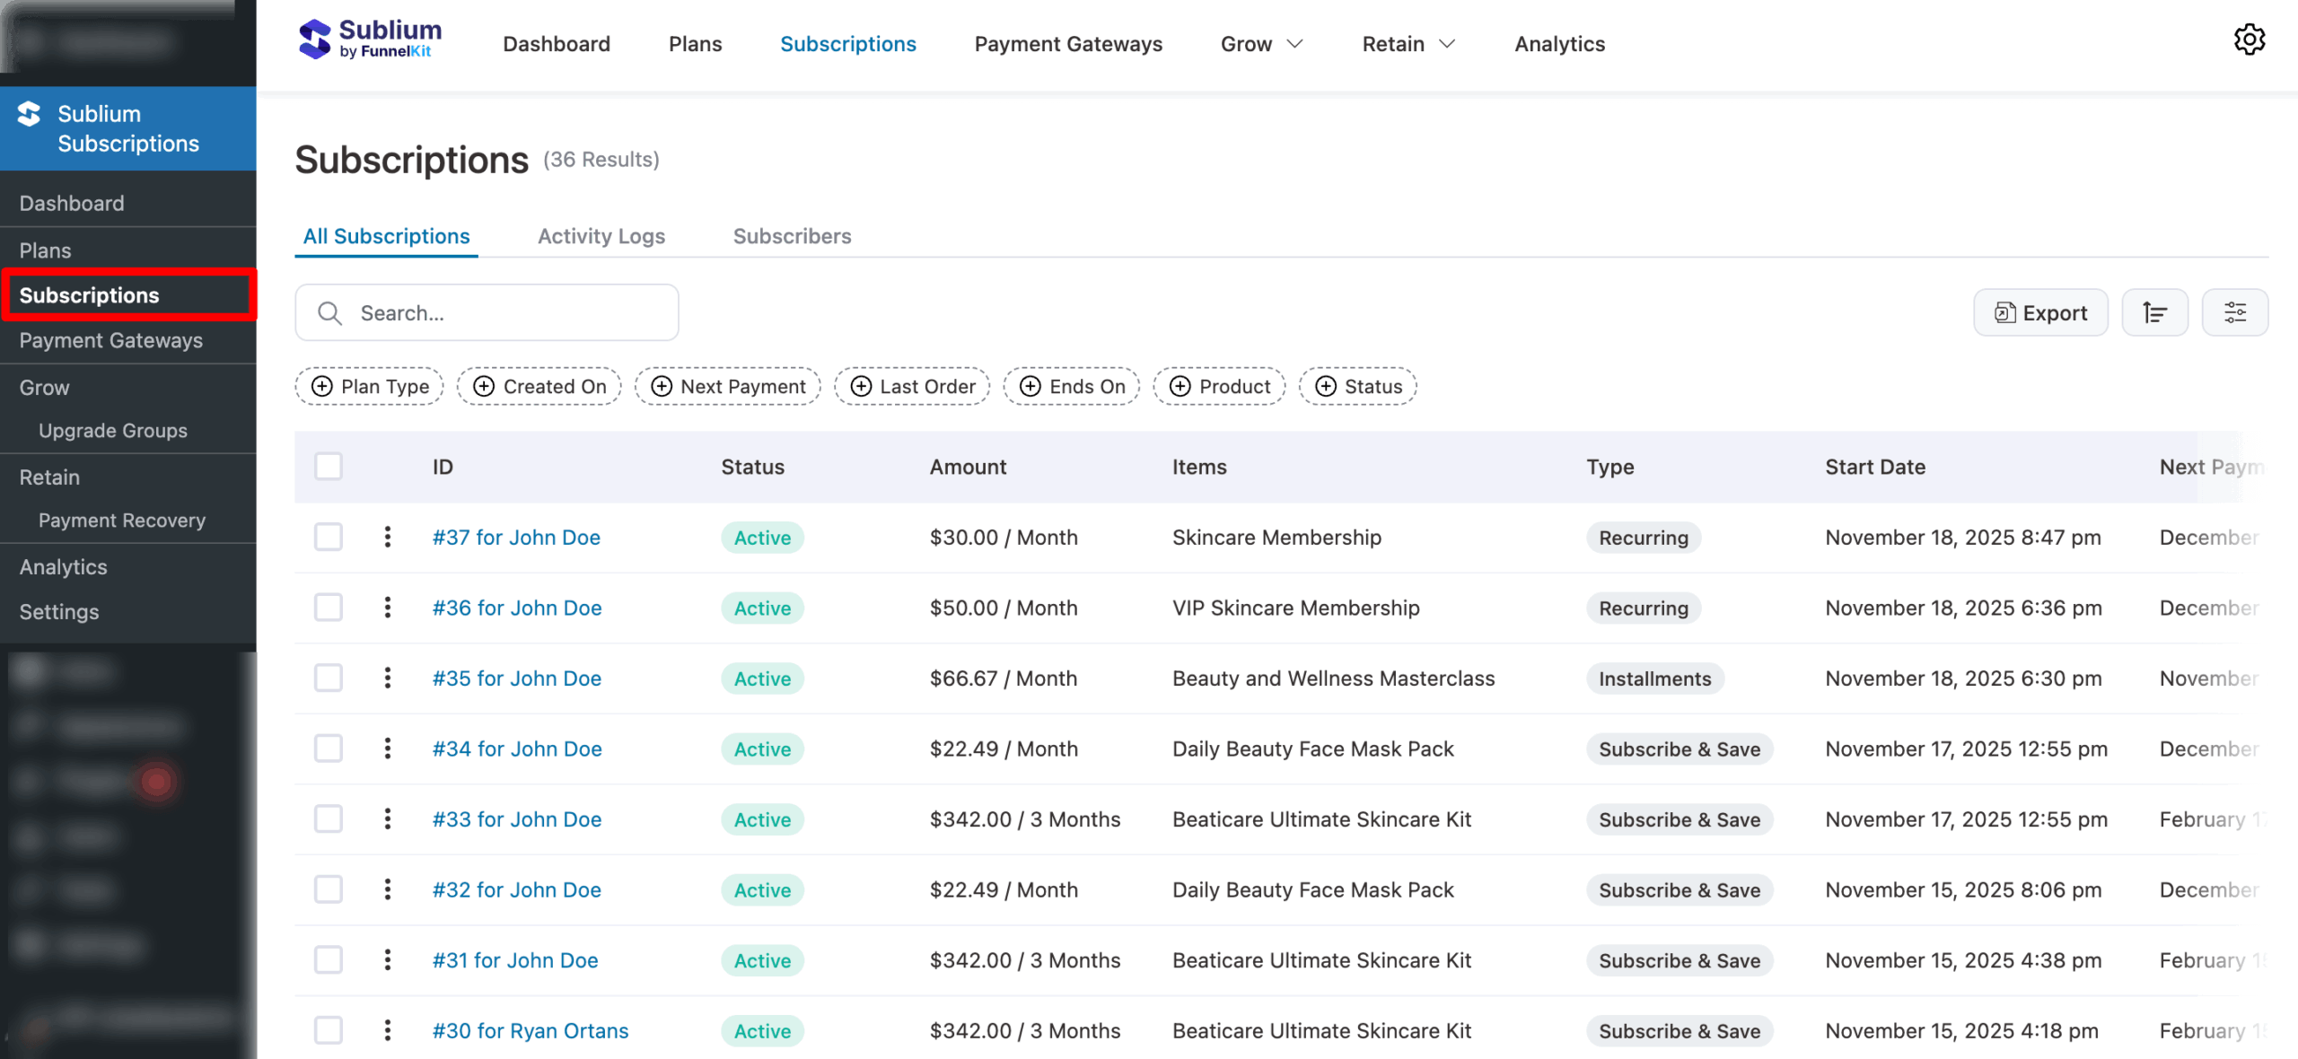Switch to the Activity Logs tab

(601, 236)
